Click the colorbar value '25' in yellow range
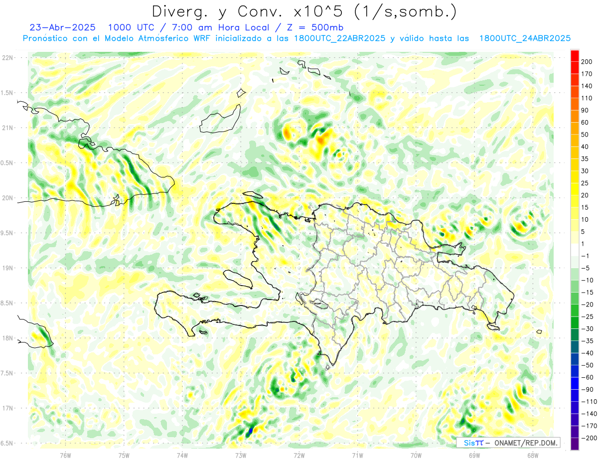Viewport: 598px width, 462px height. [x=586, y=183]
